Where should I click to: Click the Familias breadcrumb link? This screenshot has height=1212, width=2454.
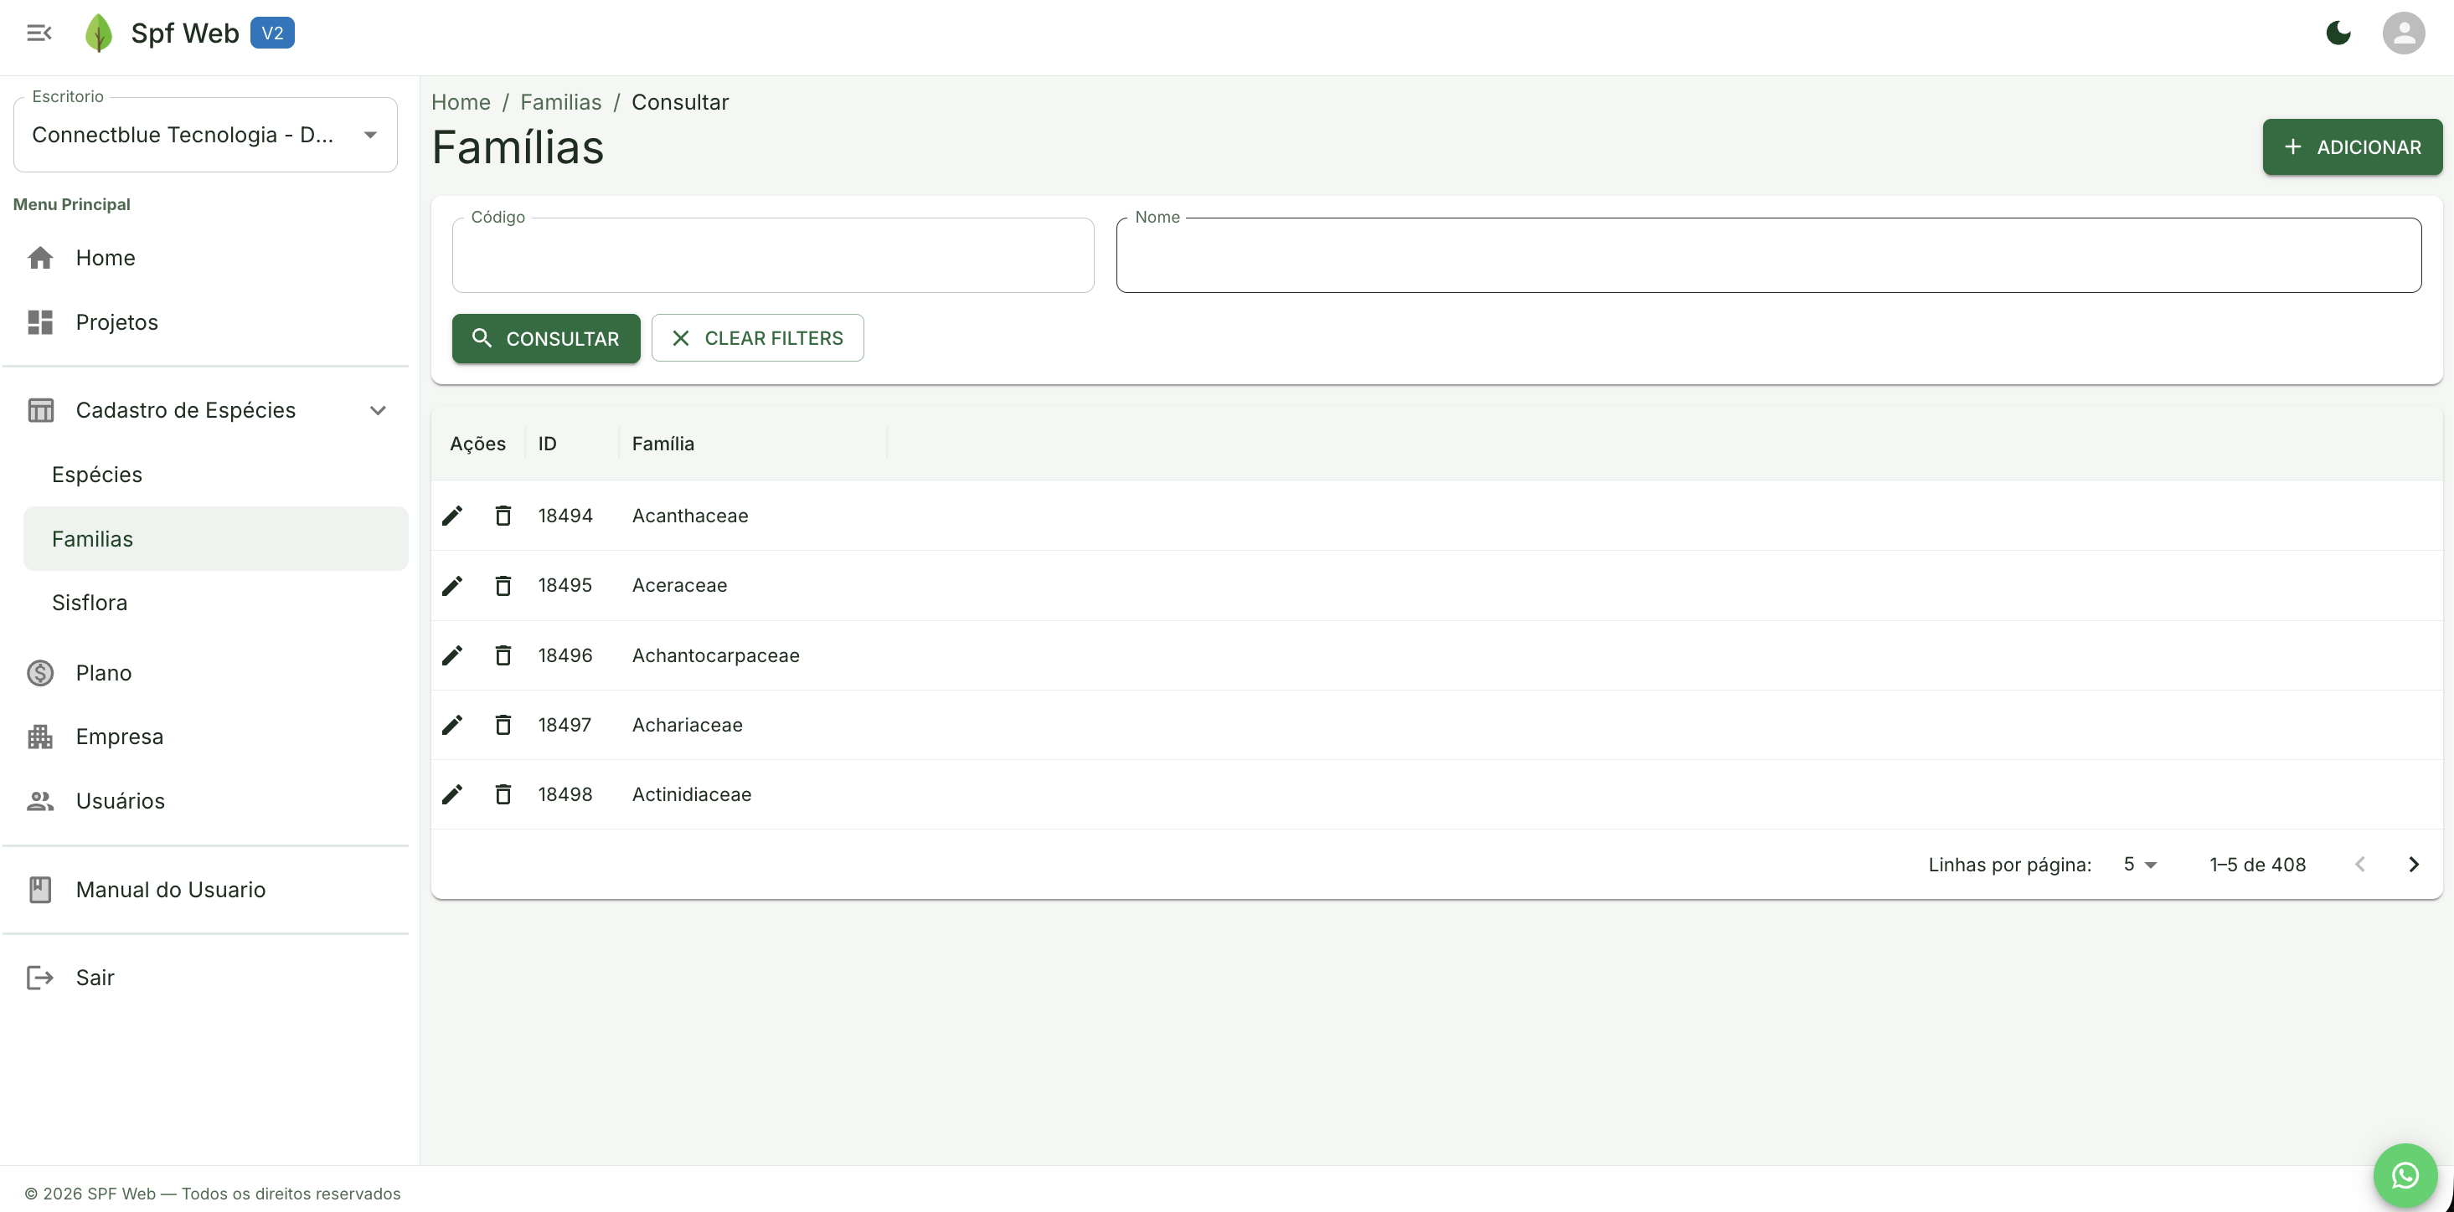point(561,102)
